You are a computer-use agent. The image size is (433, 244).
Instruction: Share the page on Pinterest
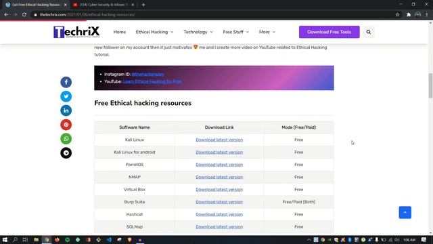(x=66, y=125)
